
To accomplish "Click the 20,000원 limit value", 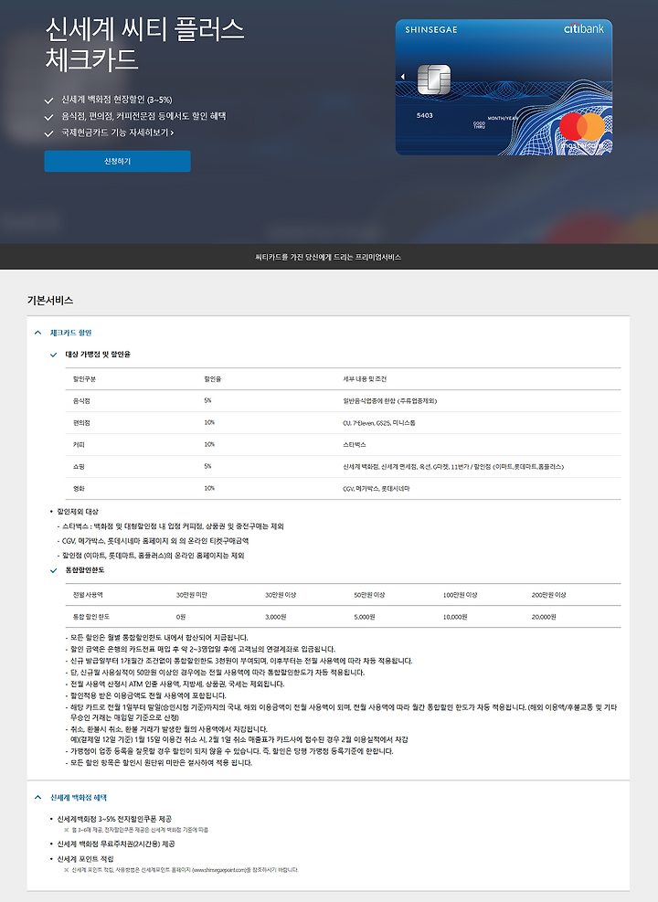I will point(544,617).
